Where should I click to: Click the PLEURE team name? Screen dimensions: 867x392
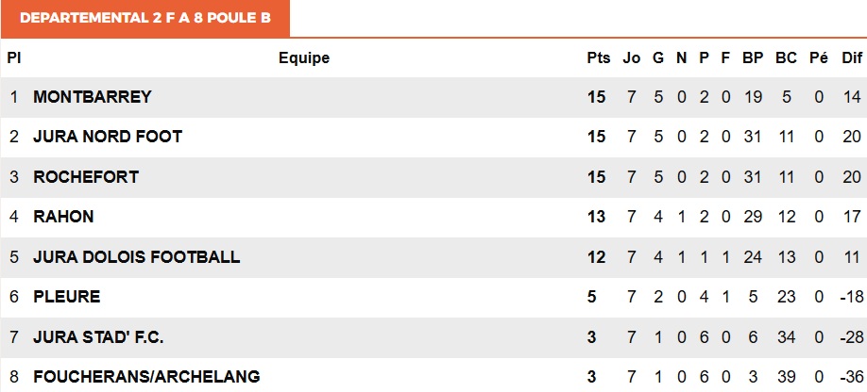click(67, 297)
